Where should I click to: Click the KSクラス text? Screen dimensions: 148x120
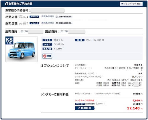tap(58, 40)
